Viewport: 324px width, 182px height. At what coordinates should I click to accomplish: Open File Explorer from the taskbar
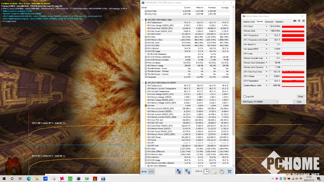coord(37,179)
